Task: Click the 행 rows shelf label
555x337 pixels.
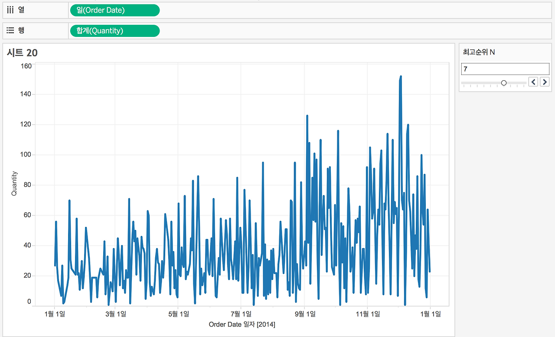Action: [21, 30]
